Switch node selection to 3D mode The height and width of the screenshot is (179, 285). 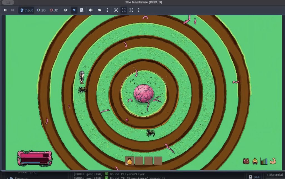pyautogui.click(x=54, y=10)
